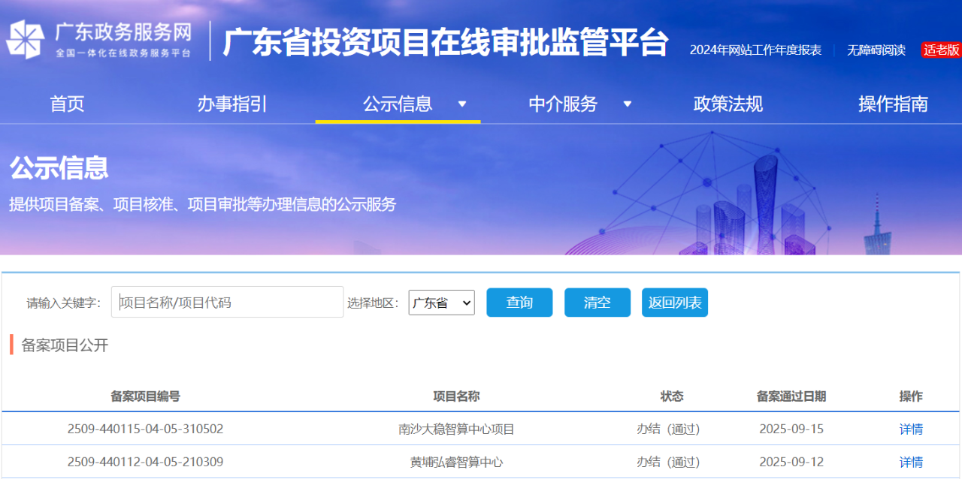Focus the 项目名称/项目代码 keyword field

point(228,303)
